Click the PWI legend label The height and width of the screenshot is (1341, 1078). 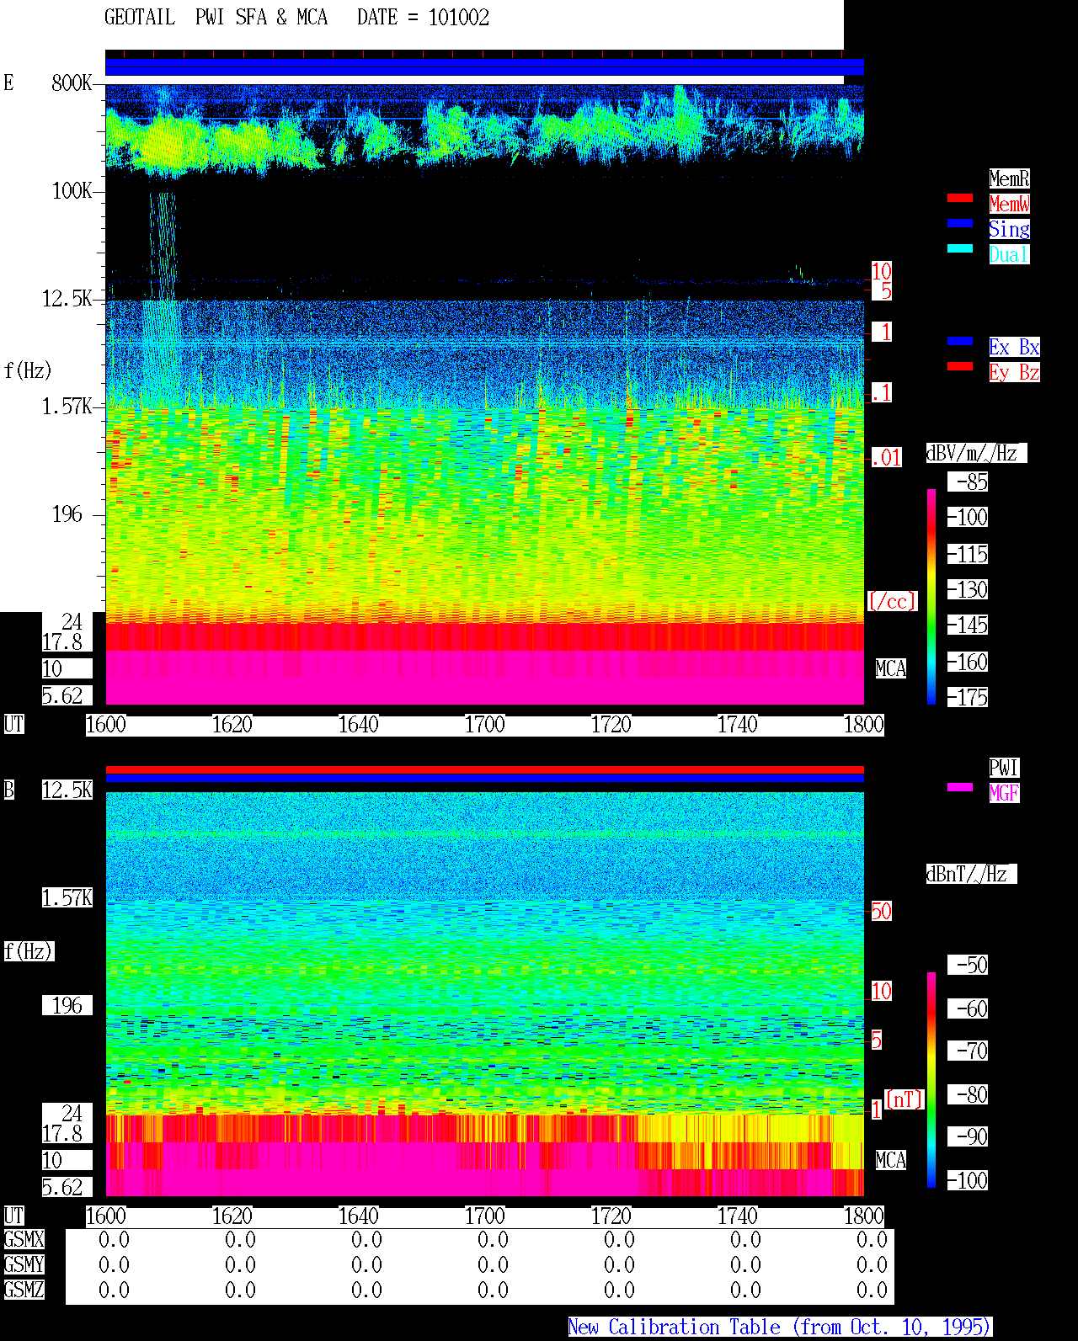tap(1004, 768)
